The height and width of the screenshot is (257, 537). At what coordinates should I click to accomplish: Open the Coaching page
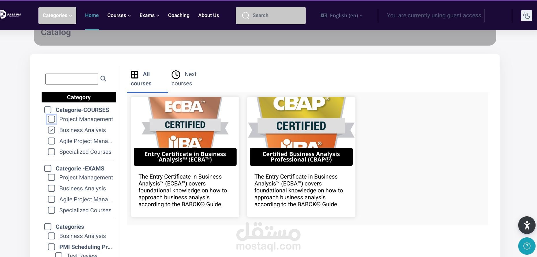pos(179,16)
